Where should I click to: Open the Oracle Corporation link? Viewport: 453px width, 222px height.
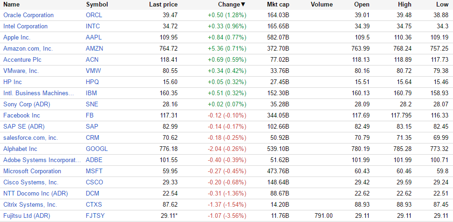28,15
